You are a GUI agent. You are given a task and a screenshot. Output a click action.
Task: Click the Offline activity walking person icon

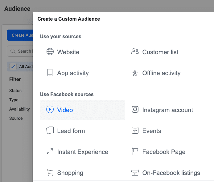pyautogui.click(x=135, y=72)
